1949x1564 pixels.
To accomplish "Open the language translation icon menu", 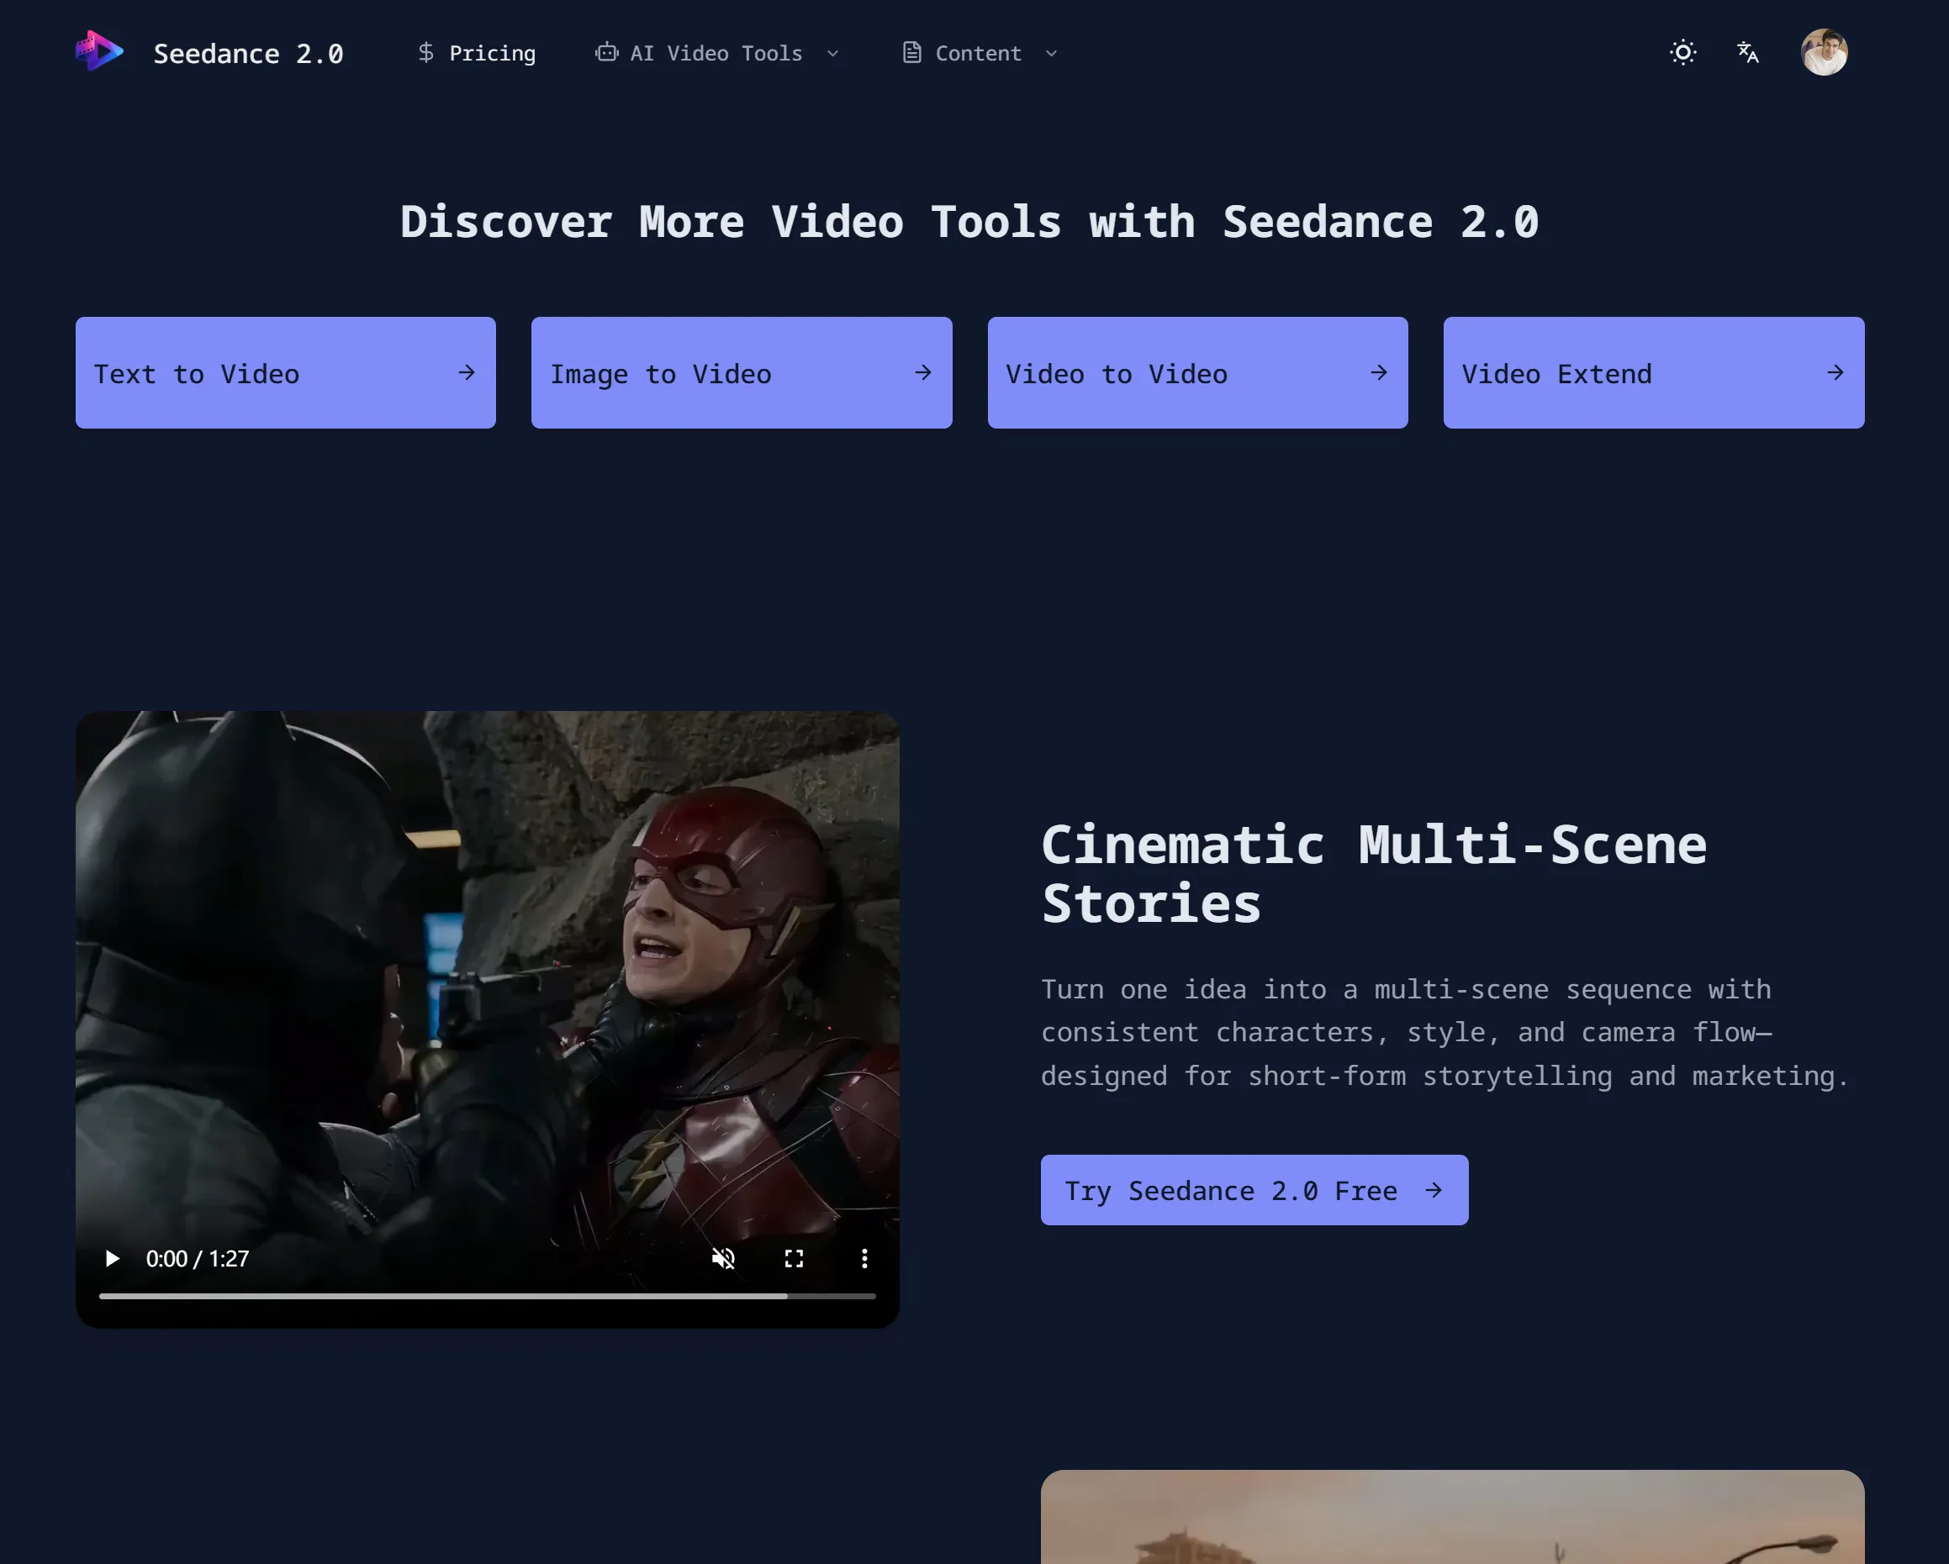I will [x=1747, y=52].
